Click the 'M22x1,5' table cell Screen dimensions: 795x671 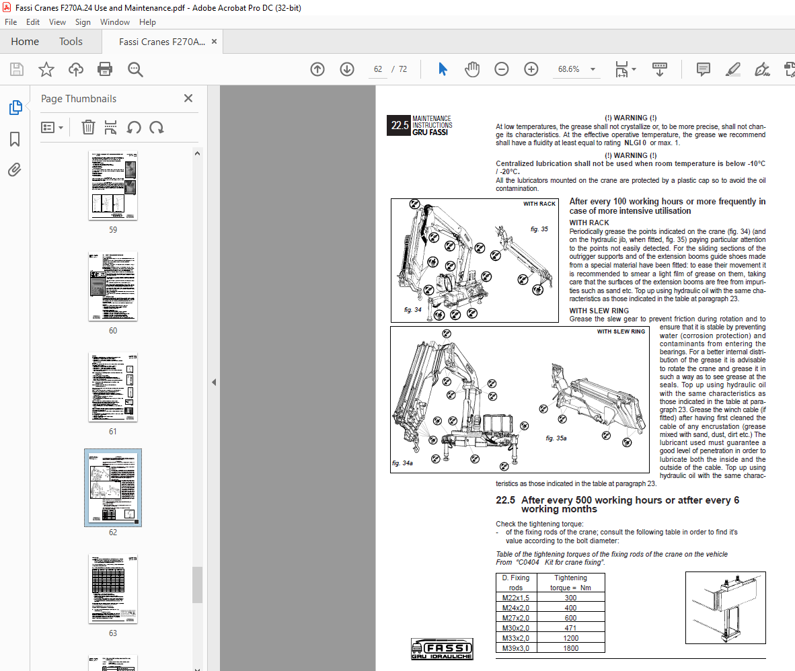tap(516, 598)
